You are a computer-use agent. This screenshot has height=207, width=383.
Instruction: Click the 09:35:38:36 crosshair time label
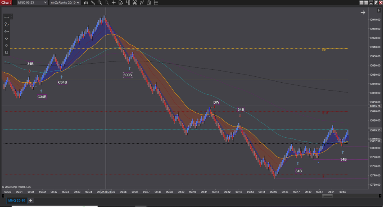[106, 192]
